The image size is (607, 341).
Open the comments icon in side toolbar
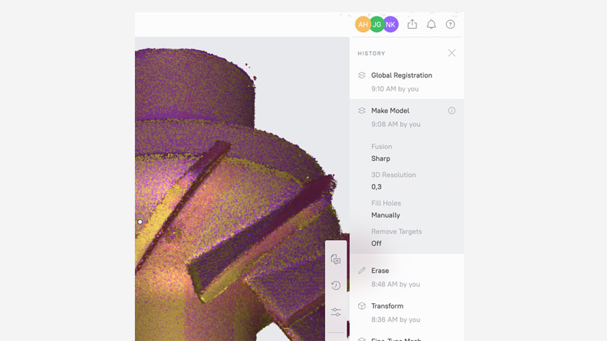[x=336, y=259]
